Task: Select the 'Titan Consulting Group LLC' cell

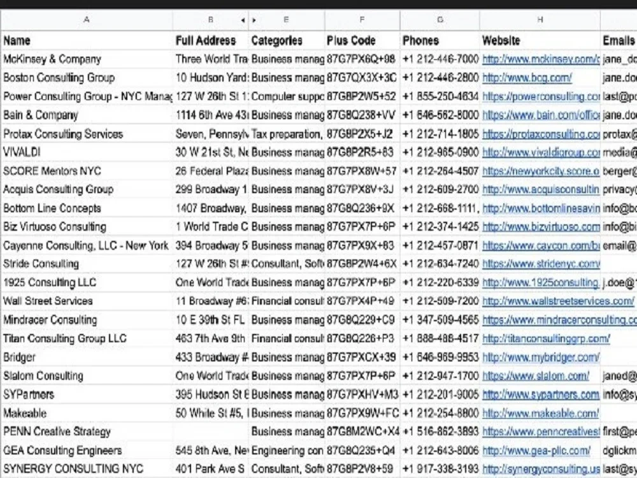Action: pos(87,338)
